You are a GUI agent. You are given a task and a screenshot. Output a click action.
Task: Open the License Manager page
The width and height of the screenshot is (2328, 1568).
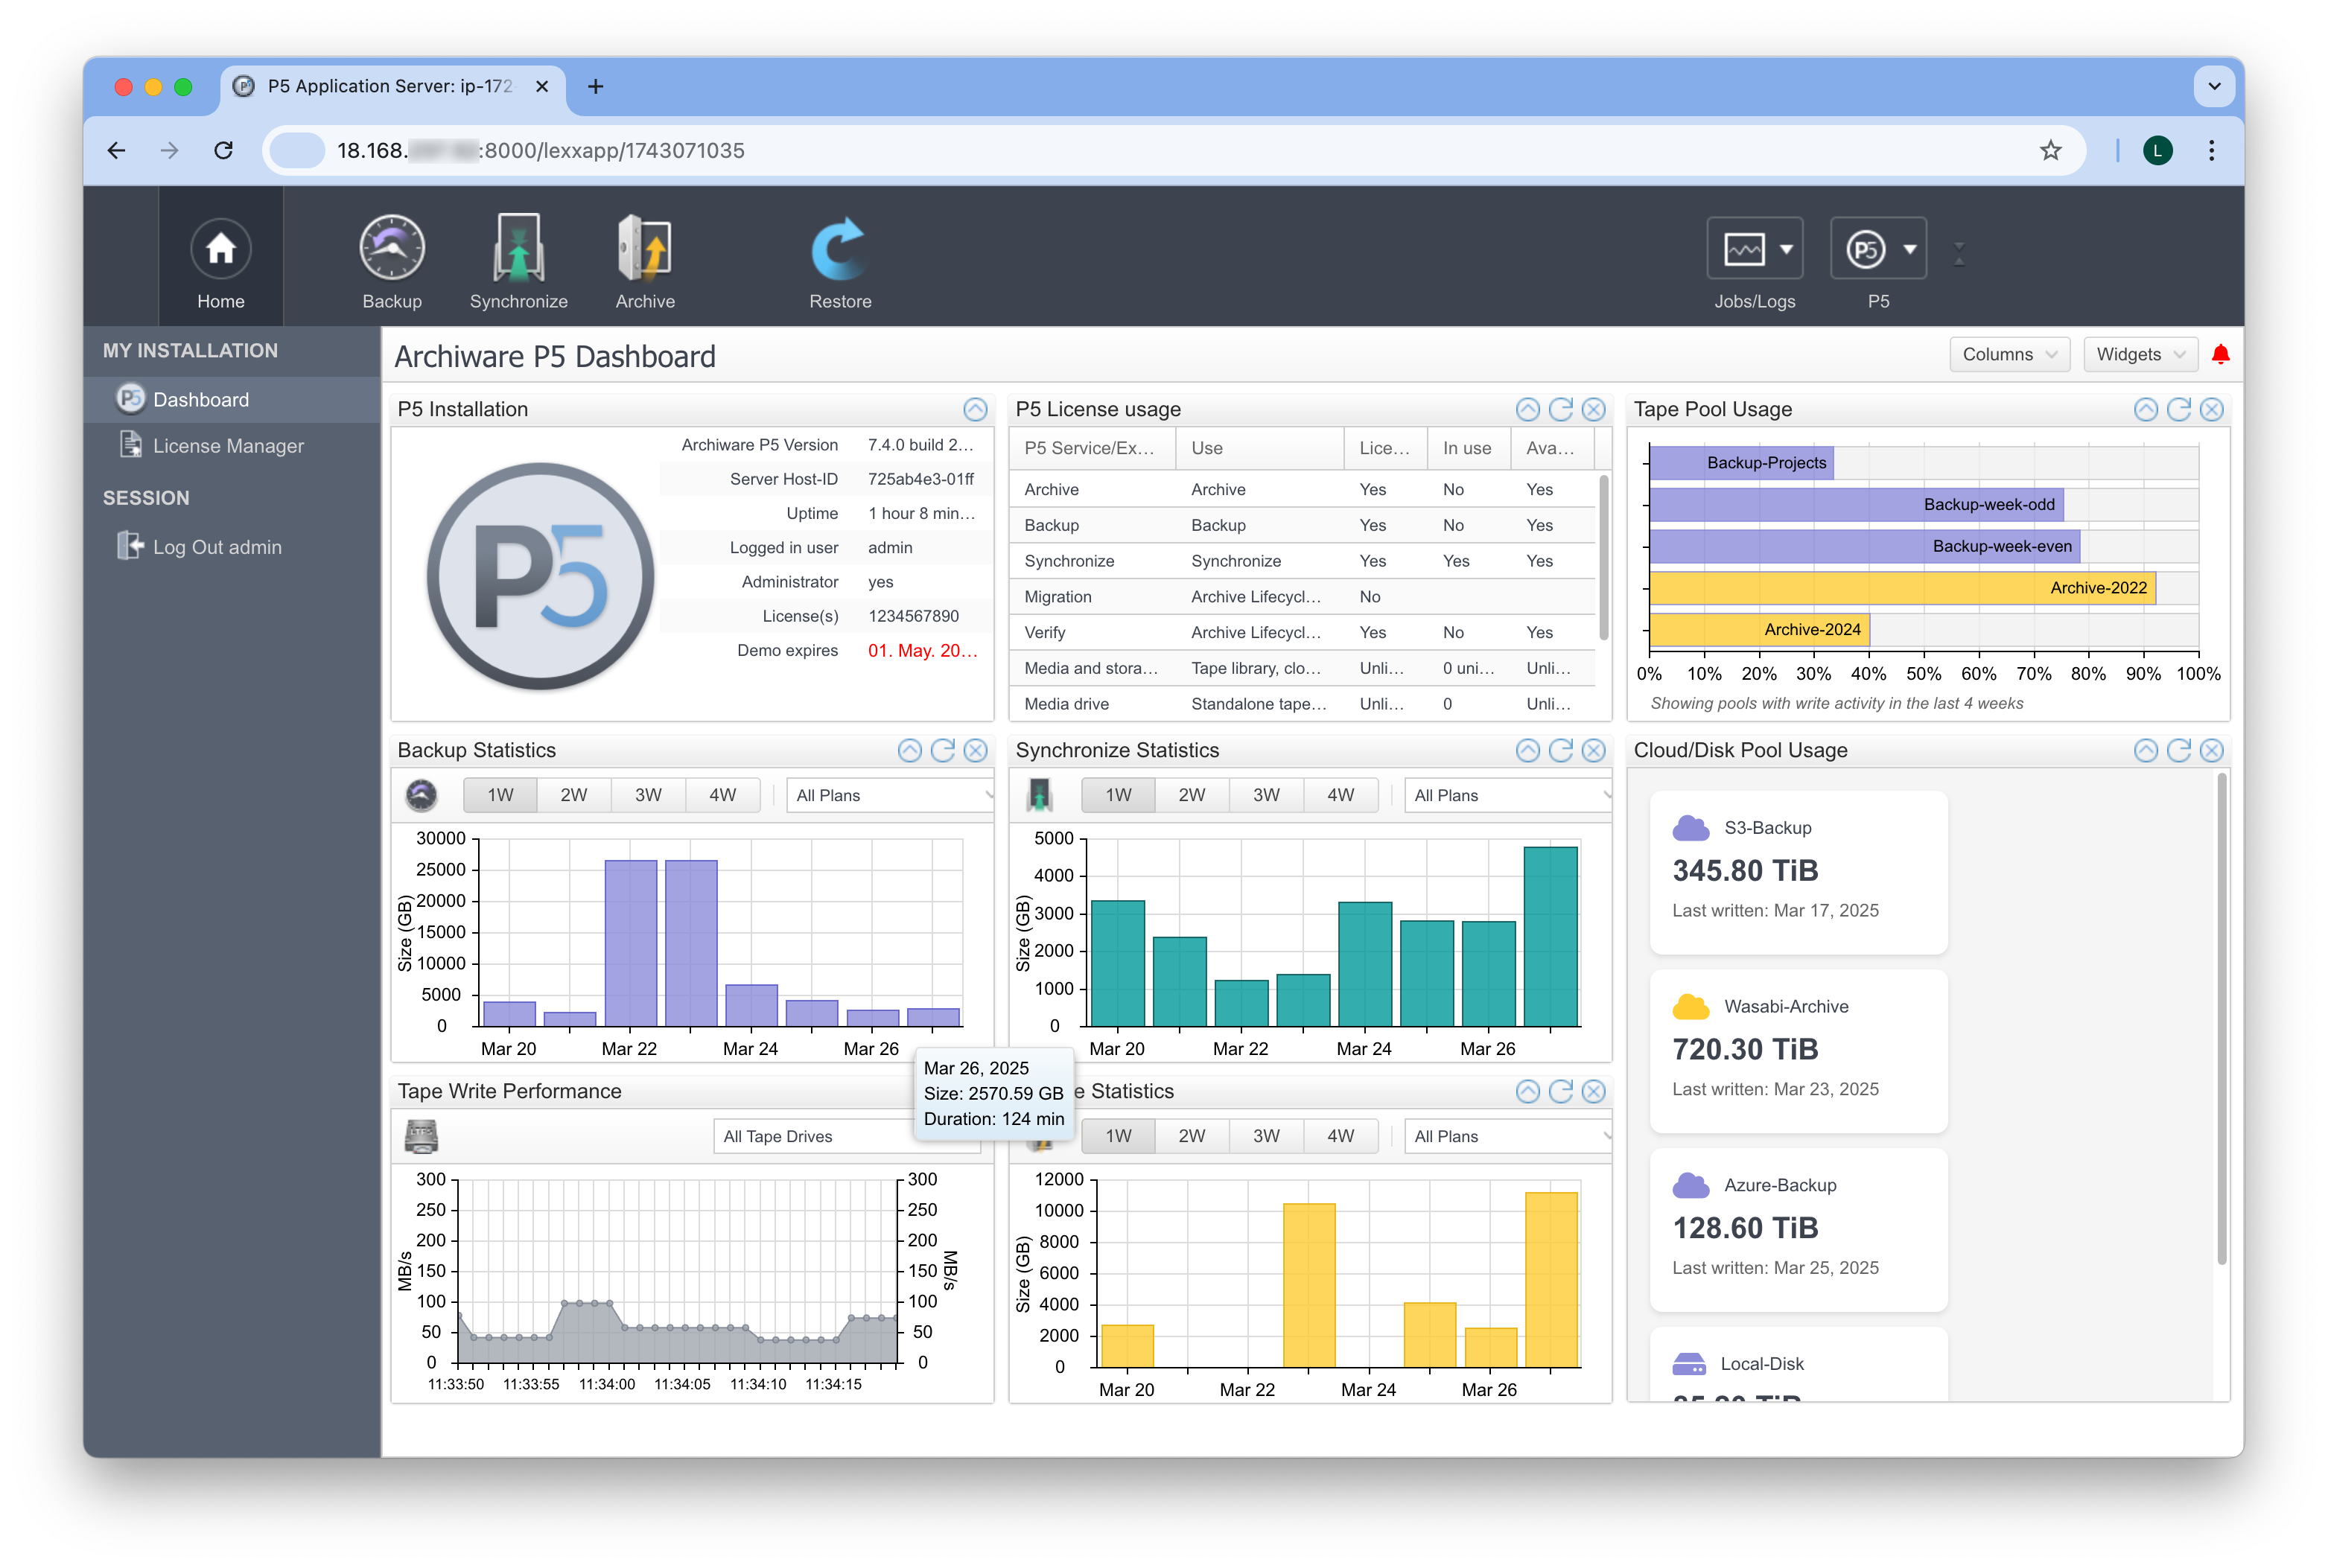pyautogui.click(x=228, y=445)
